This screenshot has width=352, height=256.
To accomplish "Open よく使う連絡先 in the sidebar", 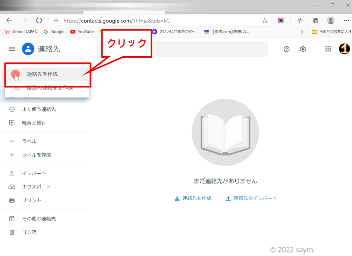I will [x=38, y=109].
